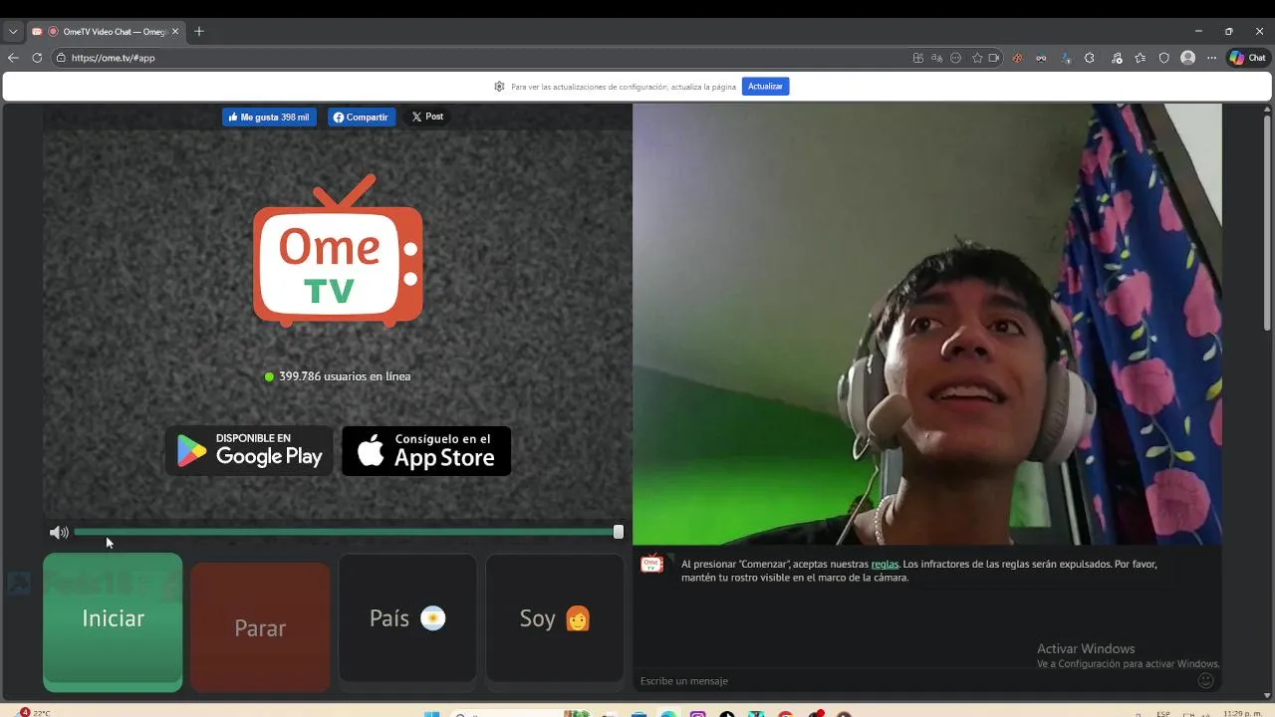Image resolution: width=1275 pixels, height=717 pixels.
Task: Go back with the browser back arrow
Action: [x=13, y=58]
